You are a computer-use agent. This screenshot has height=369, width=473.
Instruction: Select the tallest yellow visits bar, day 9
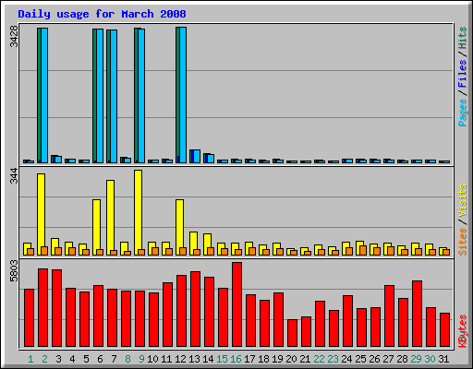[138, 212]
